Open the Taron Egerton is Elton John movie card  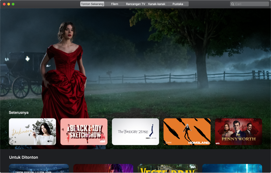(x=39, y=168)
